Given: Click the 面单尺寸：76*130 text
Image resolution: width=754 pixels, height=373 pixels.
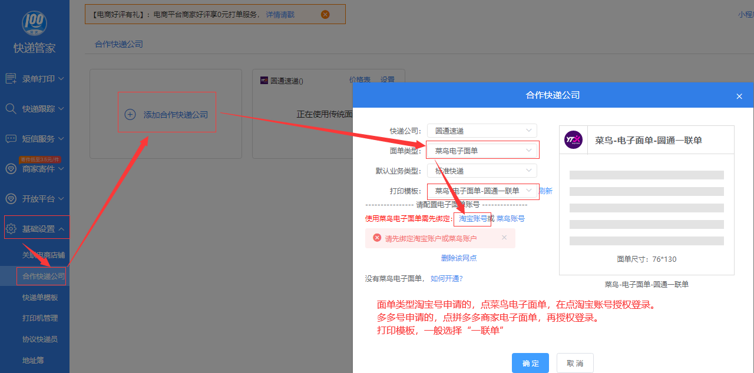Looking at the screenshot, I should (647, 259).
